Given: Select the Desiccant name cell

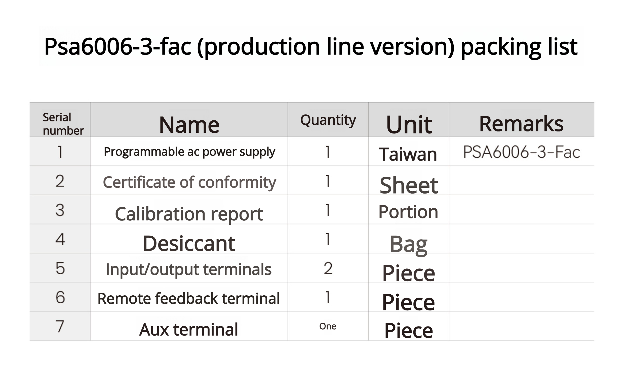Looking at the screenshot, I should click(x=189, y=243).
